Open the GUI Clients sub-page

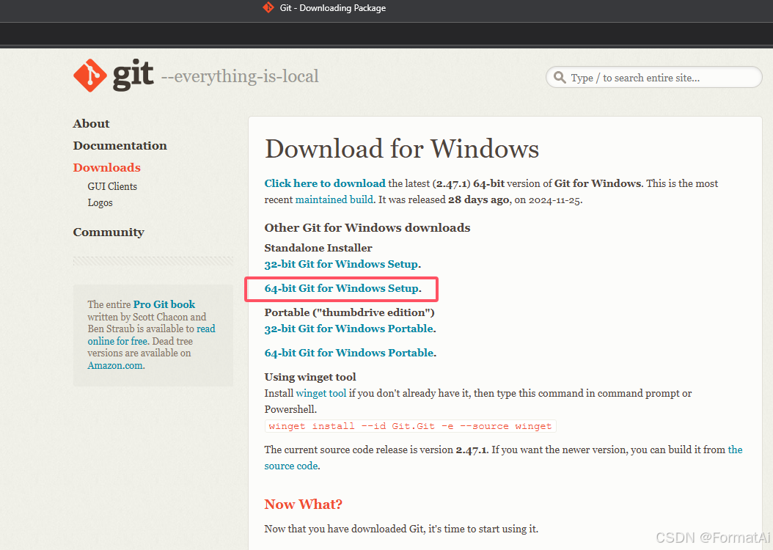pyautogui.click(x=112, y=186)
